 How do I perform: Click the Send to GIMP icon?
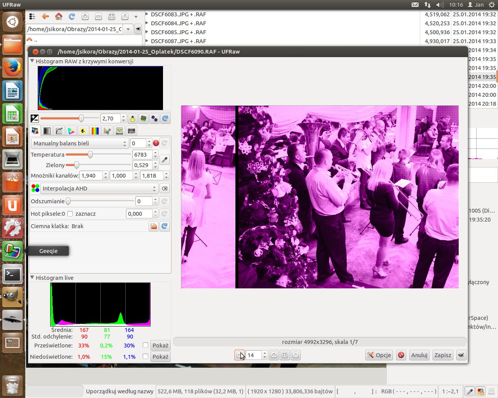point(461,355)
